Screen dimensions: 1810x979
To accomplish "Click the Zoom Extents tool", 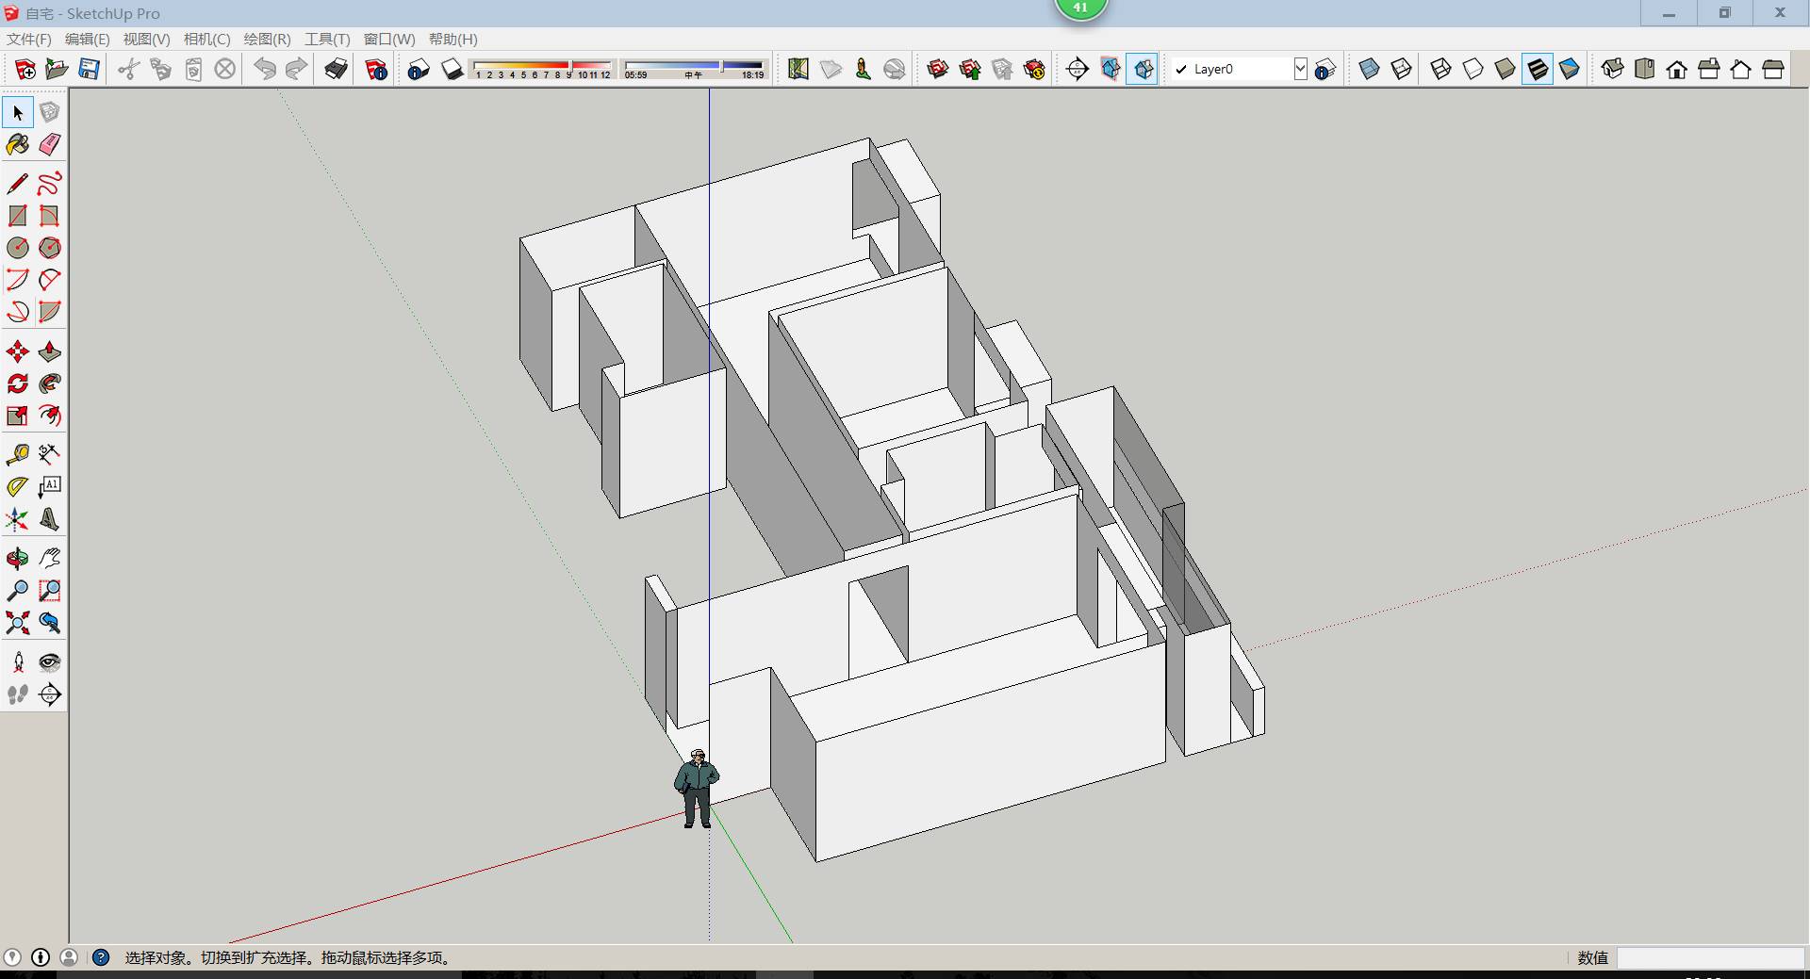I will coord(18,623).
